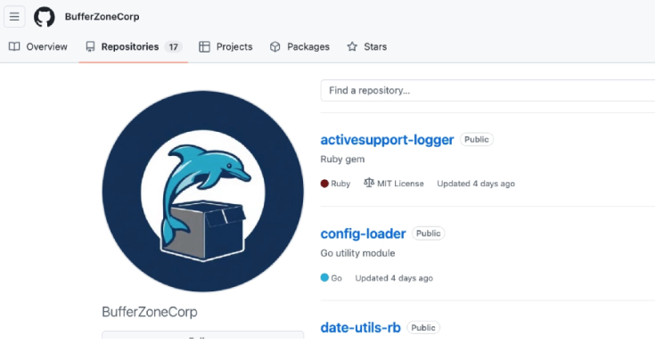
Task: View the Stars tab
Action: pos(367,46)
